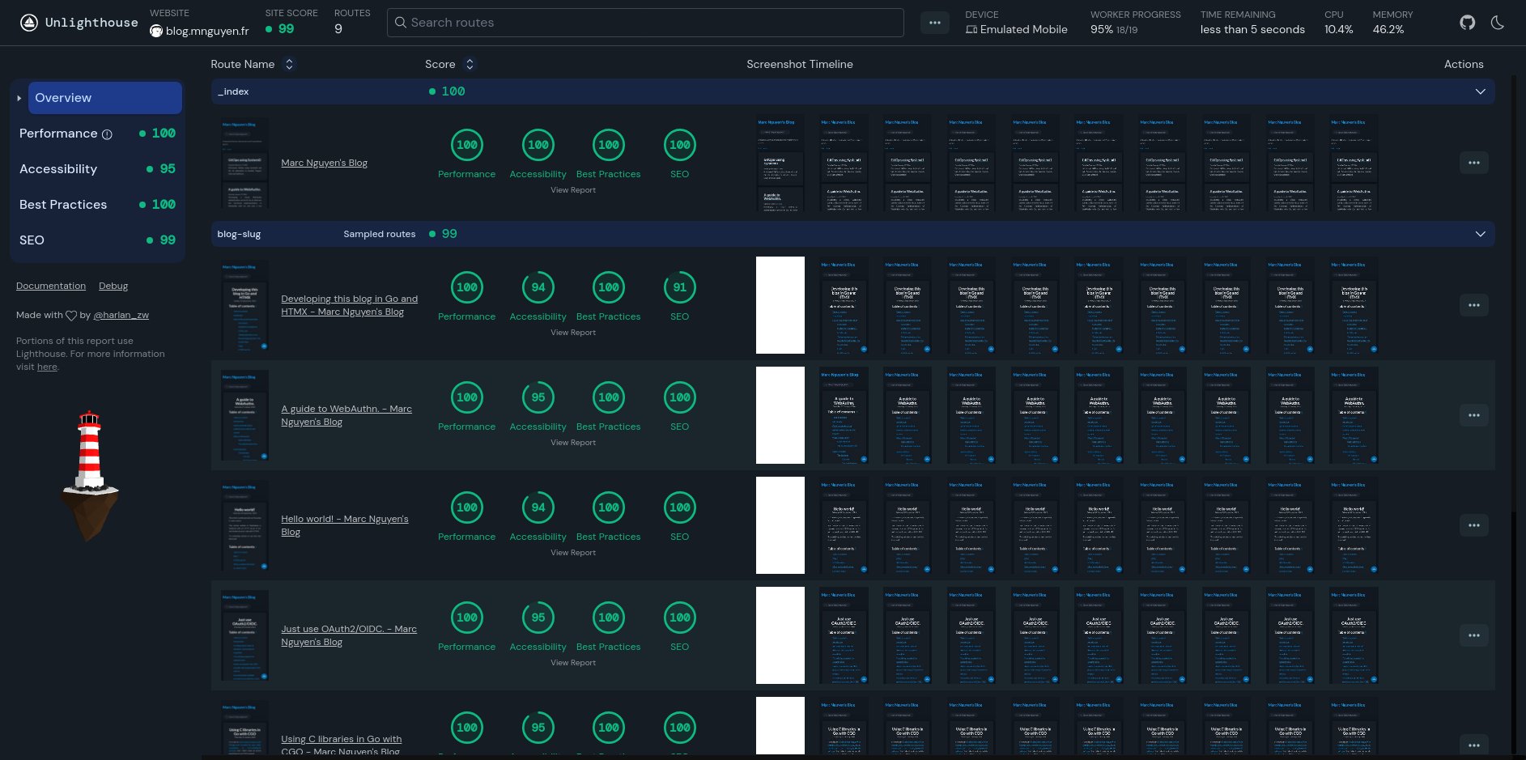The width and height of the screenshot is (1526, 760).
Task: Collapse the blog-slug route group
Action: click(1481, 234)
